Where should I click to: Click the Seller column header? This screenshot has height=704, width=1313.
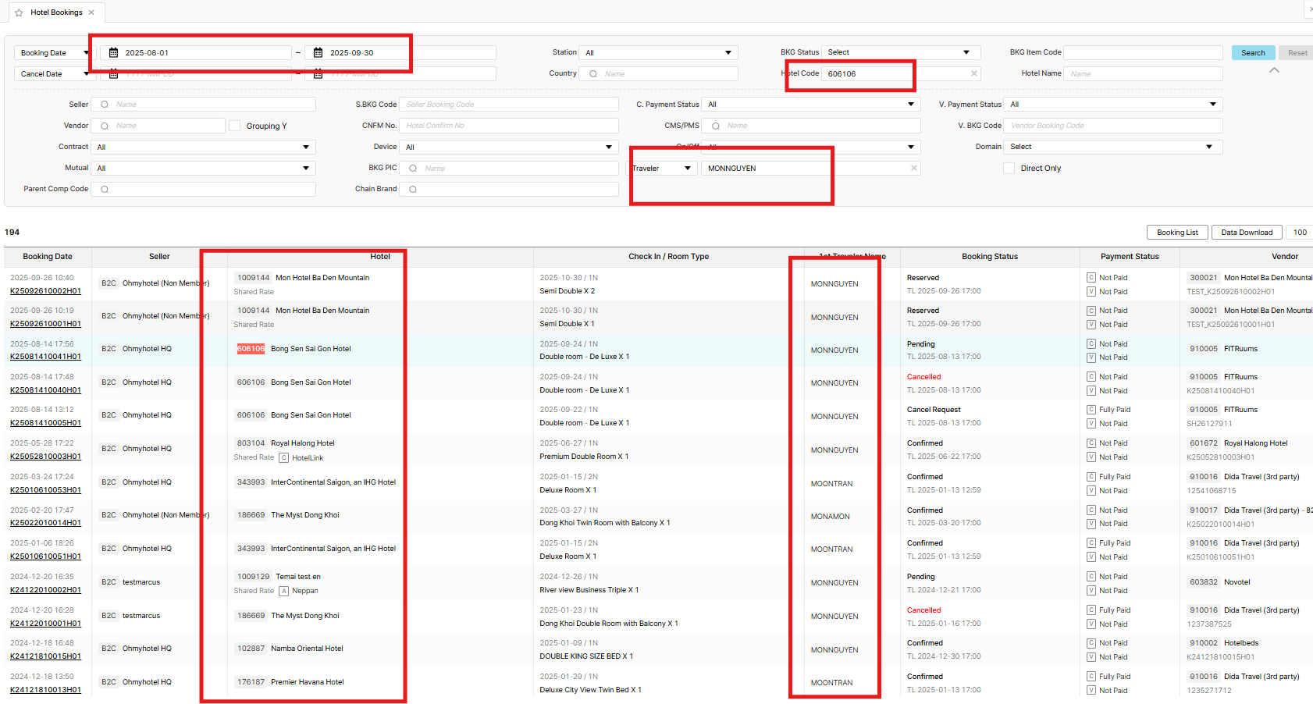coord(159,257)
